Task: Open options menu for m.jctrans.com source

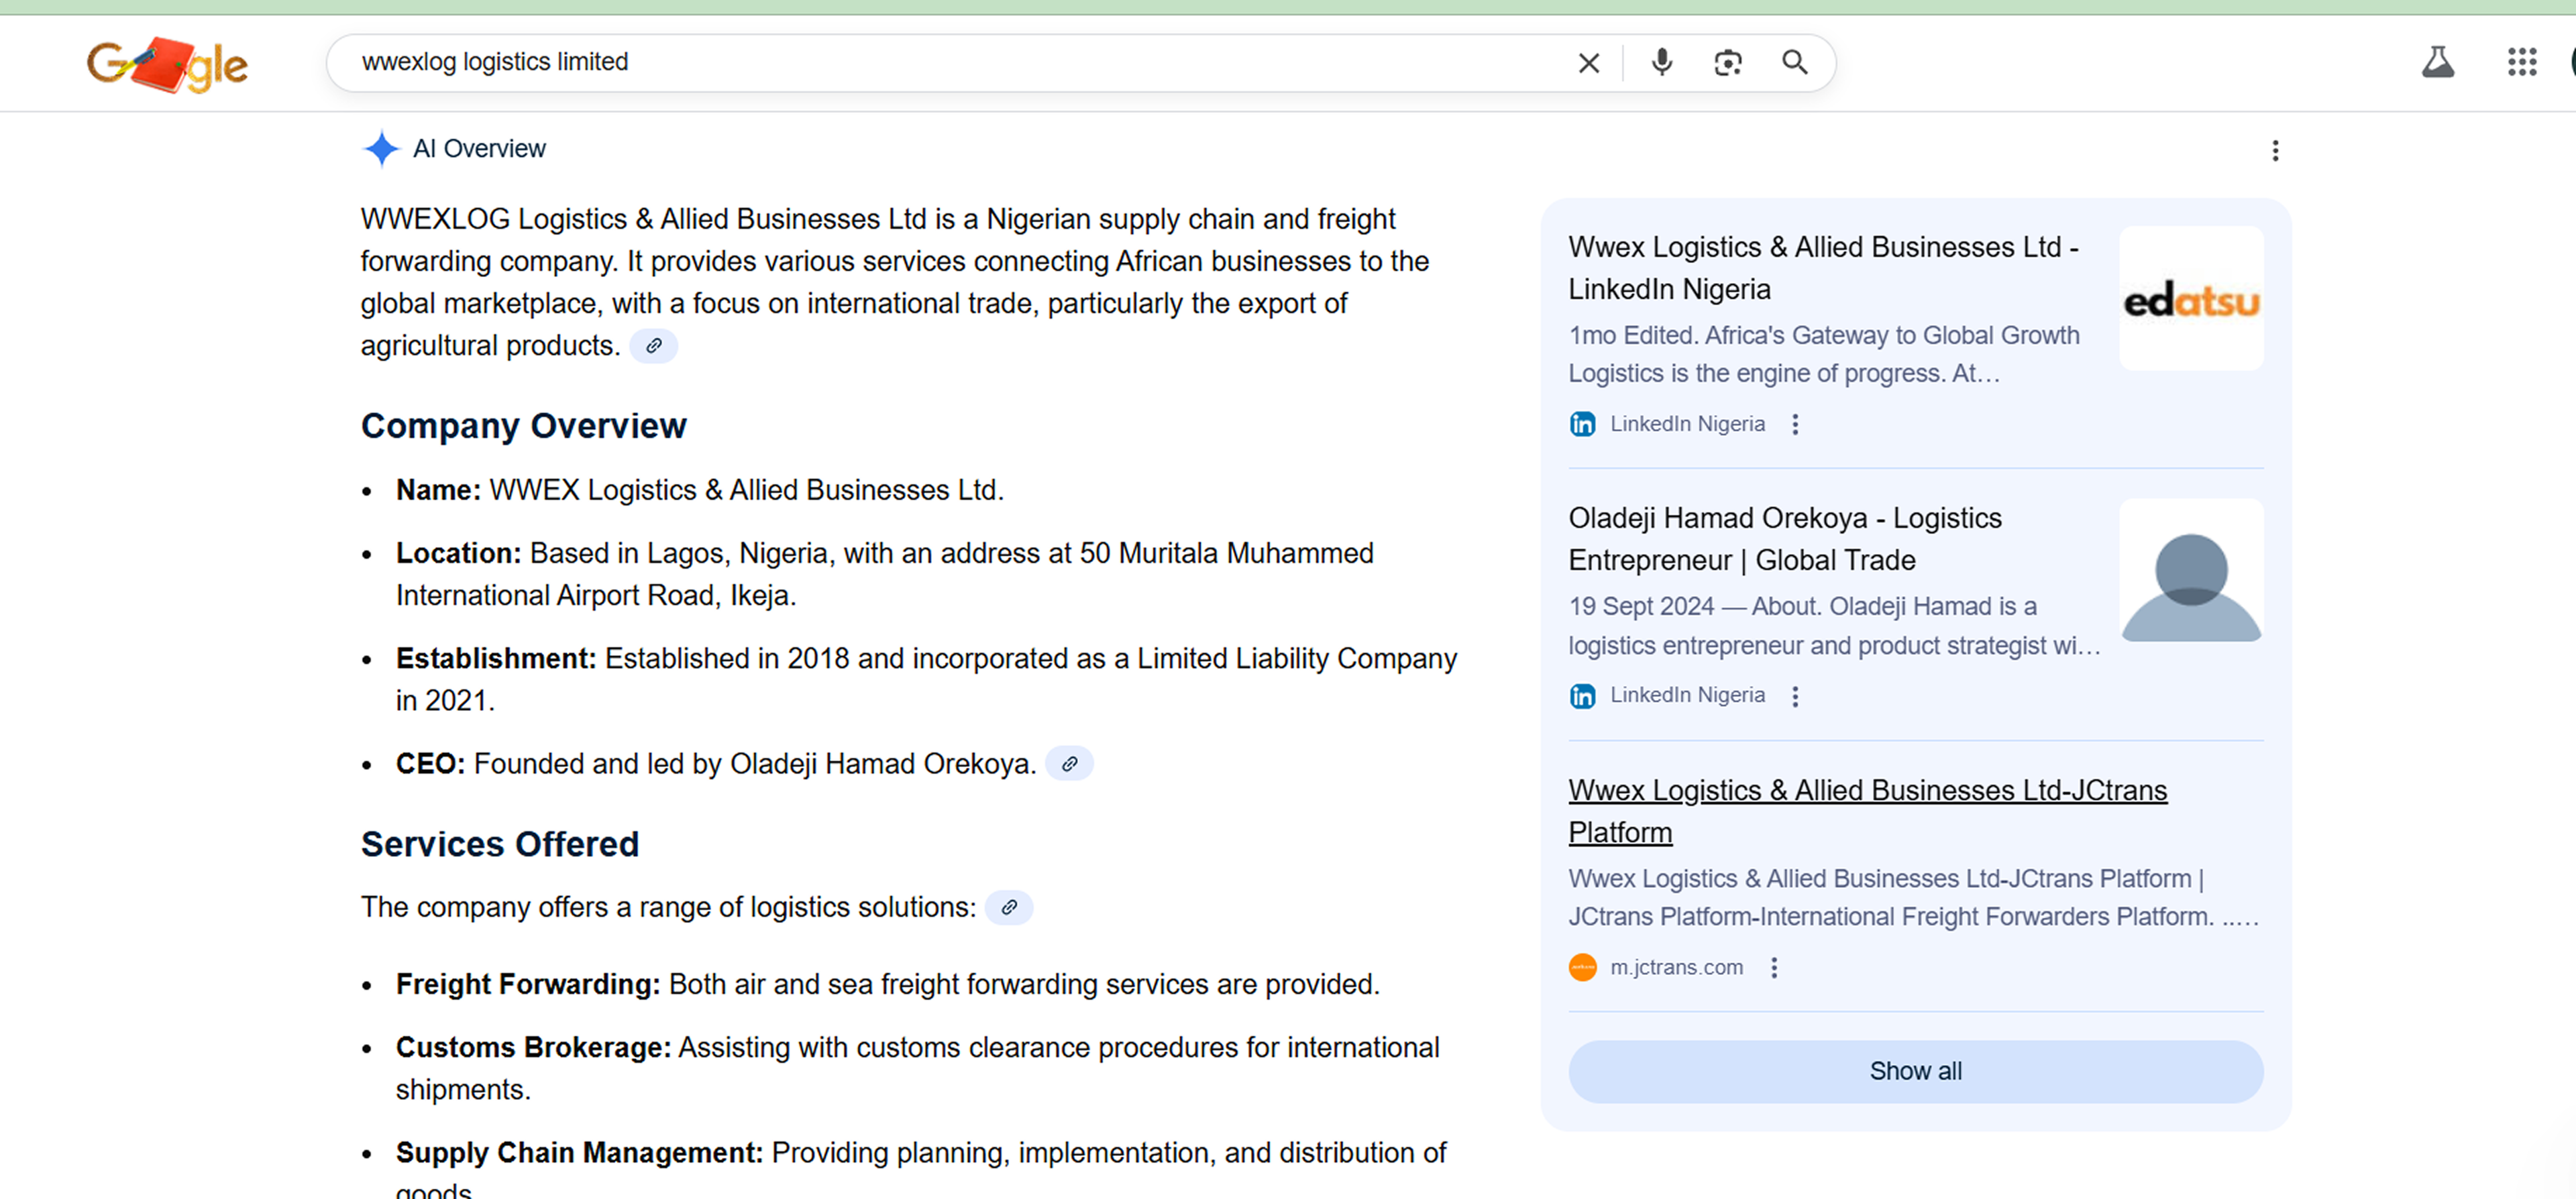Action: point(1774,968)
